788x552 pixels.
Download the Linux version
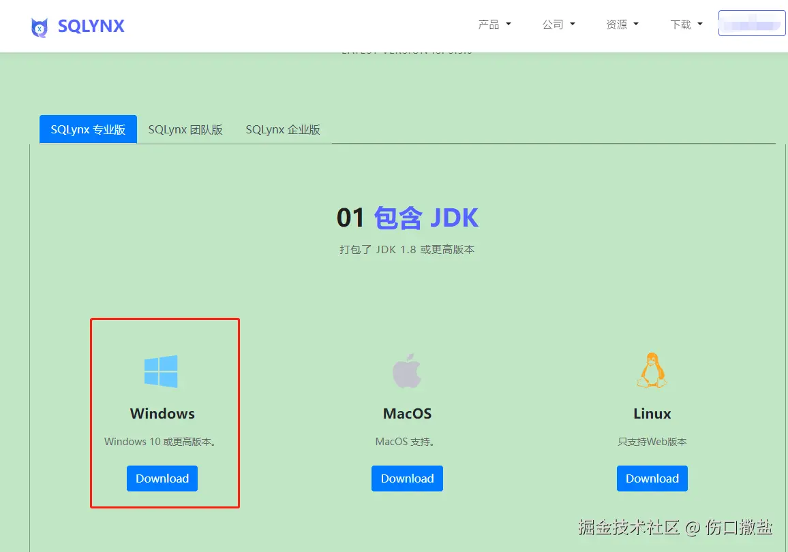point(652,478)
